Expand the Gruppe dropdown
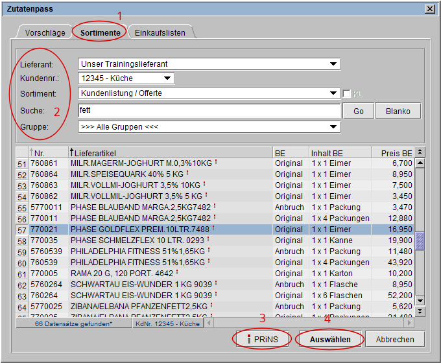Image resolution: width=441 pixels, height=363 pixels. point(333,126)
